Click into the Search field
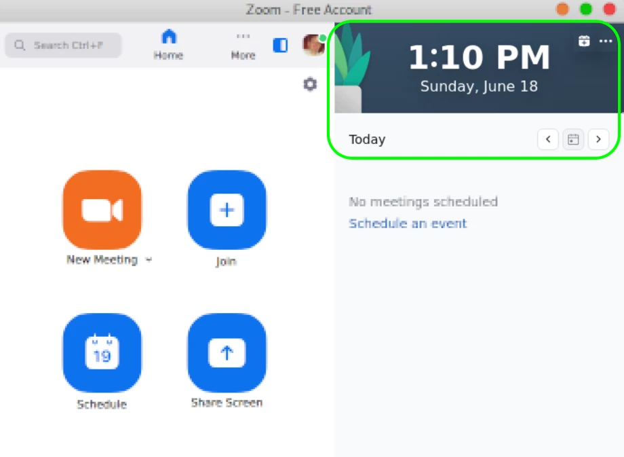This screenshot has height=457, width=624. tap(63, 45)
